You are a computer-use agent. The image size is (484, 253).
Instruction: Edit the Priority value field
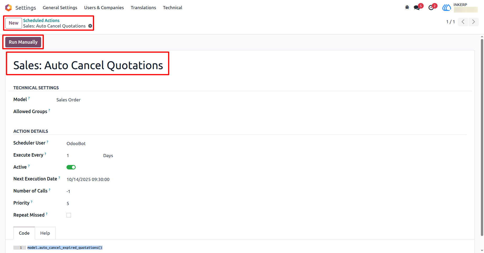pyautogui.click(x=68, y=203)
